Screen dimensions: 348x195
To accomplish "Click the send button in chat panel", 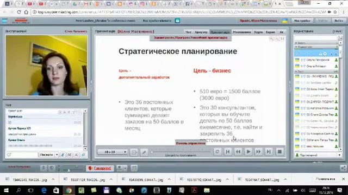I will click(x=46, y=154).
